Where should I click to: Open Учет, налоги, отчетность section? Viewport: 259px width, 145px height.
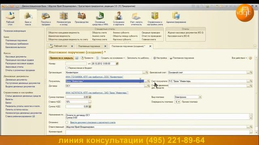[x=136, y=18]
